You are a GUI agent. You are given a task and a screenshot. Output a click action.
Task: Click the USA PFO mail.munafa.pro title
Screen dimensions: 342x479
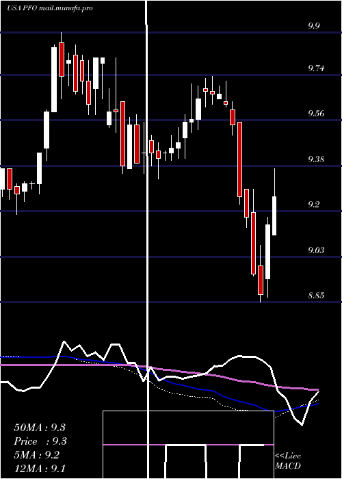50,8
